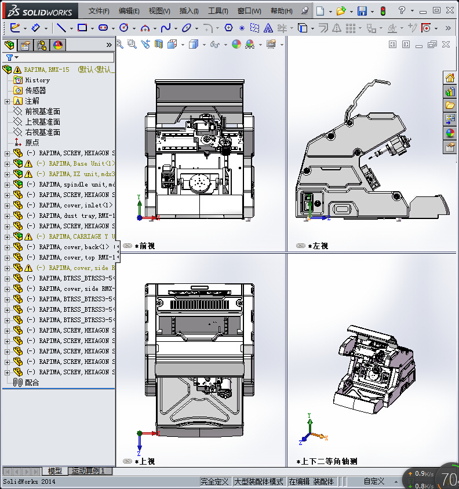This screenshot has height=489, width=459.
Task: Expand more FeatureManager tabs chevron
Action: tap(109, 45)
